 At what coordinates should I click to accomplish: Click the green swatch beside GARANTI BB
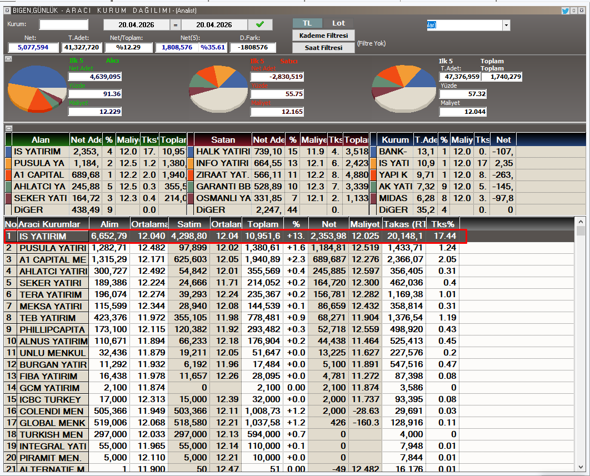(191, 187)
